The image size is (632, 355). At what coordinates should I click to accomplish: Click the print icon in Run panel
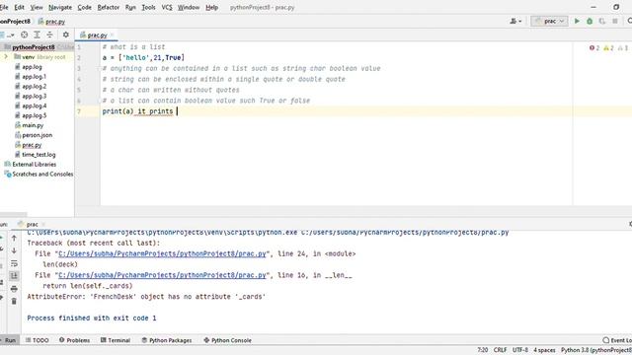click(x=14, y=289)
